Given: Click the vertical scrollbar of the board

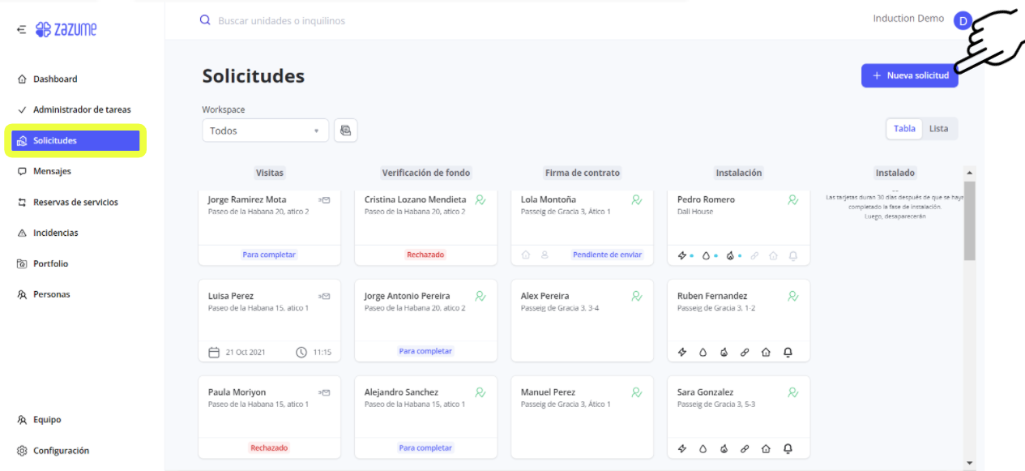Looking at the screenshot, I should coord(969,221).
